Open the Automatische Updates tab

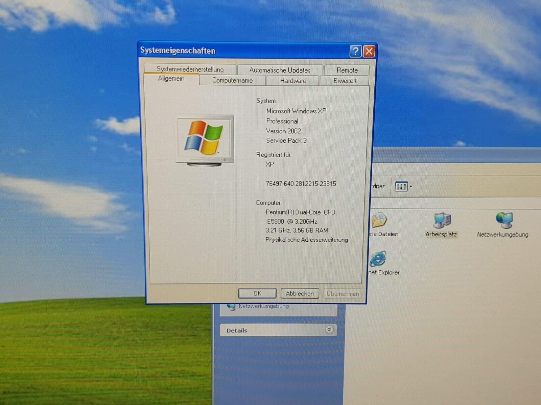pyautogui.click(x=280, y=70)
